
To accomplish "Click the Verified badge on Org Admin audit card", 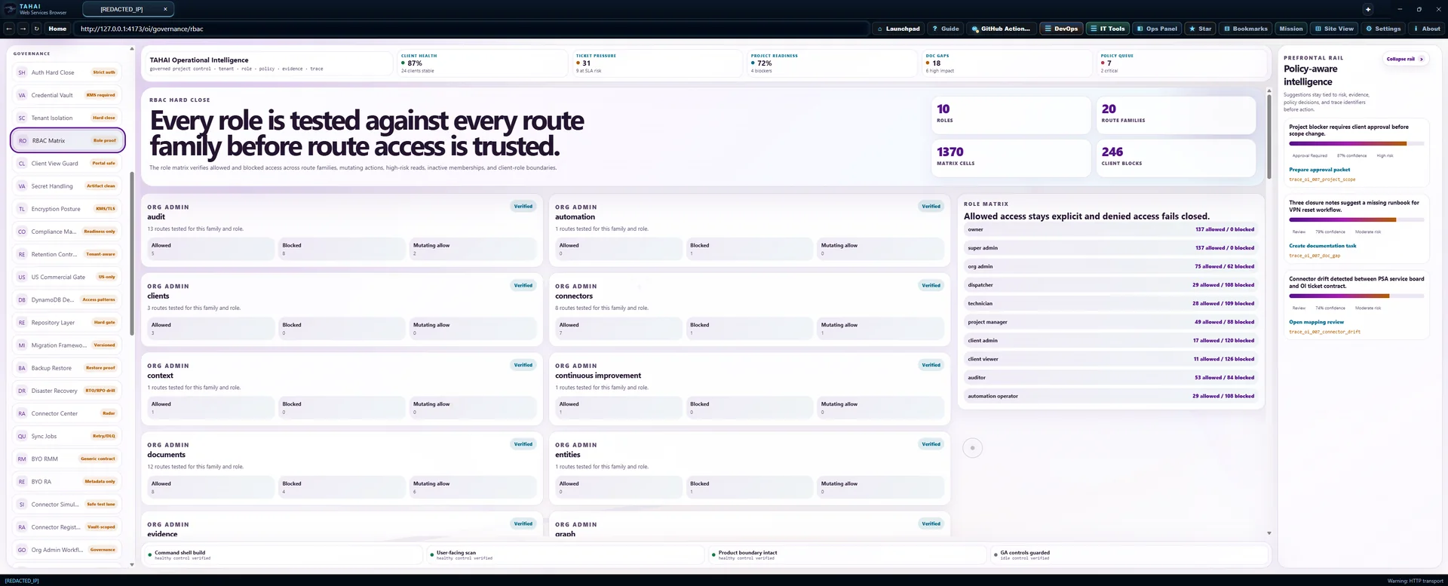I will (523, 206).
